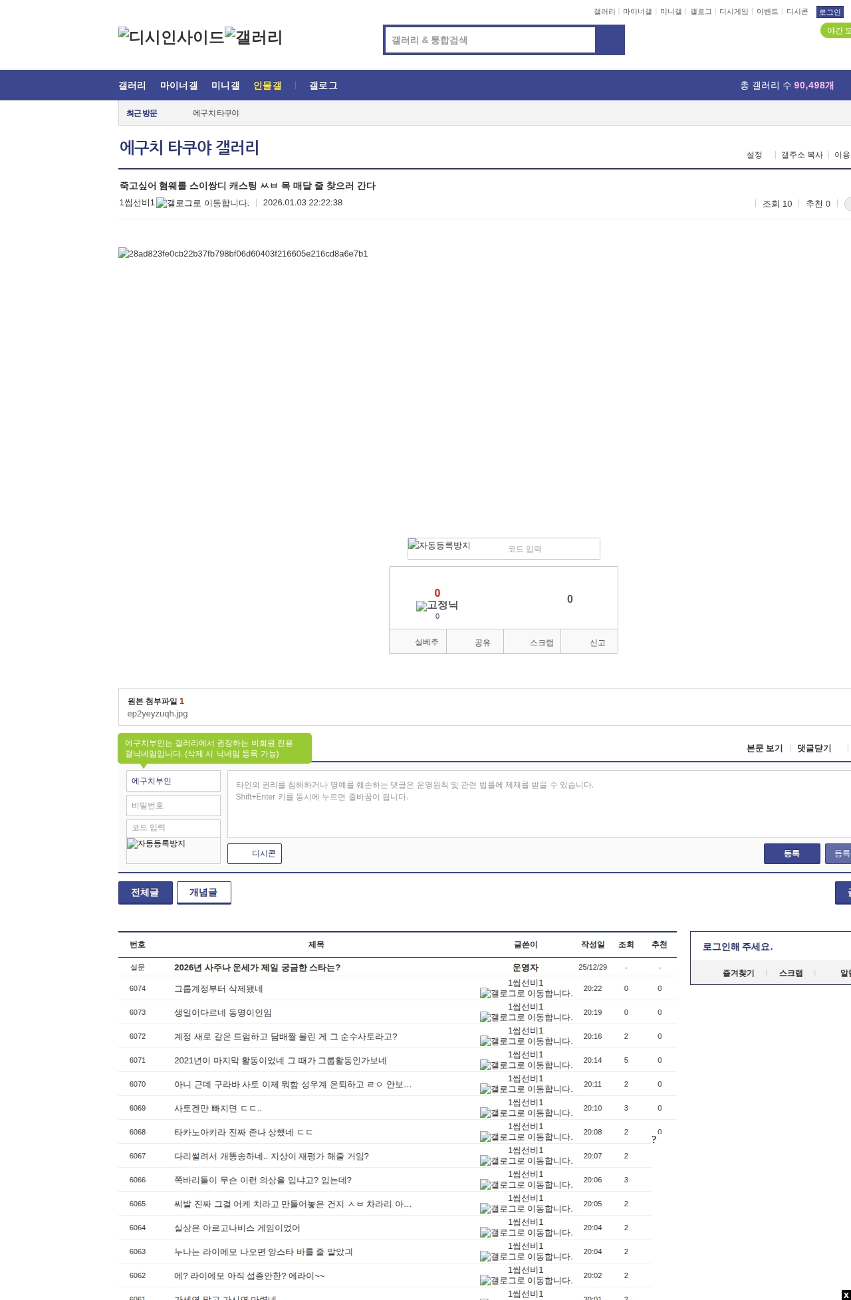The image size is (851, 1300).
Task: Focus the comment text area
Action: point(539,804)
